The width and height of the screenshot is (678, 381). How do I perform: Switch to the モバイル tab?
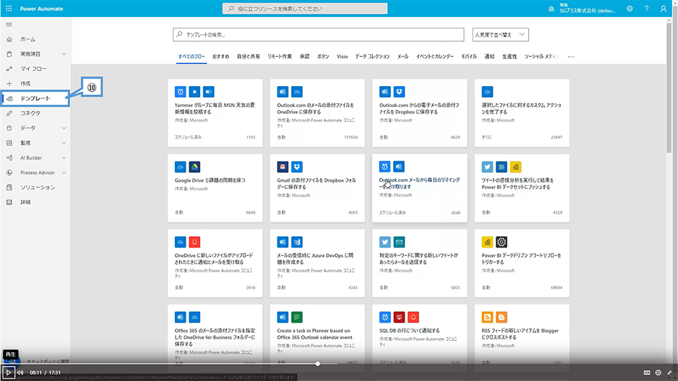click(468, 57)
